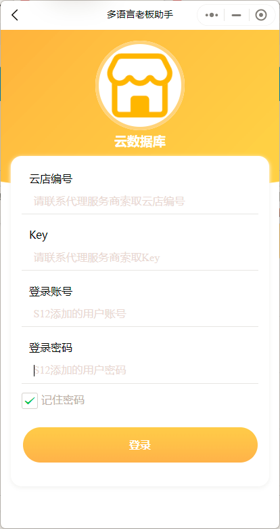280x529 pixels.
Task: Close mini program via circle target icon
Action: [261, 15]
